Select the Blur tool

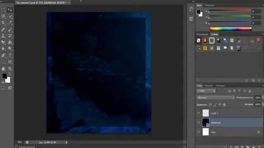tap(3, 49)
